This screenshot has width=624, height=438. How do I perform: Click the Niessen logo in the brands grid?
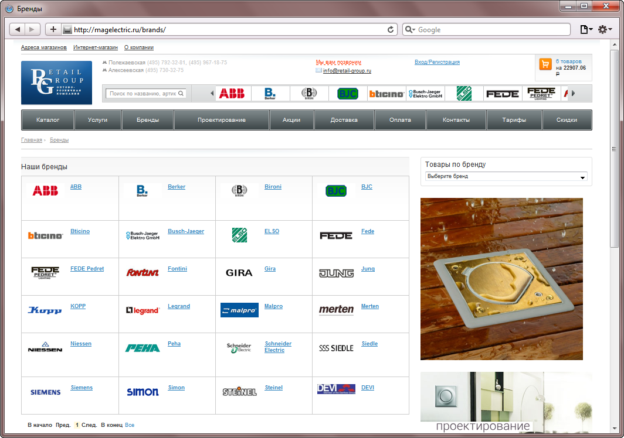pyautogui.click(x=45, y=347)
